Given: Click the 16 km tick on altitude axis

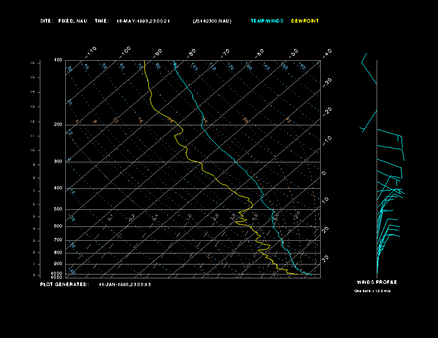Looking at the screenshot, I should pos(33,63).
